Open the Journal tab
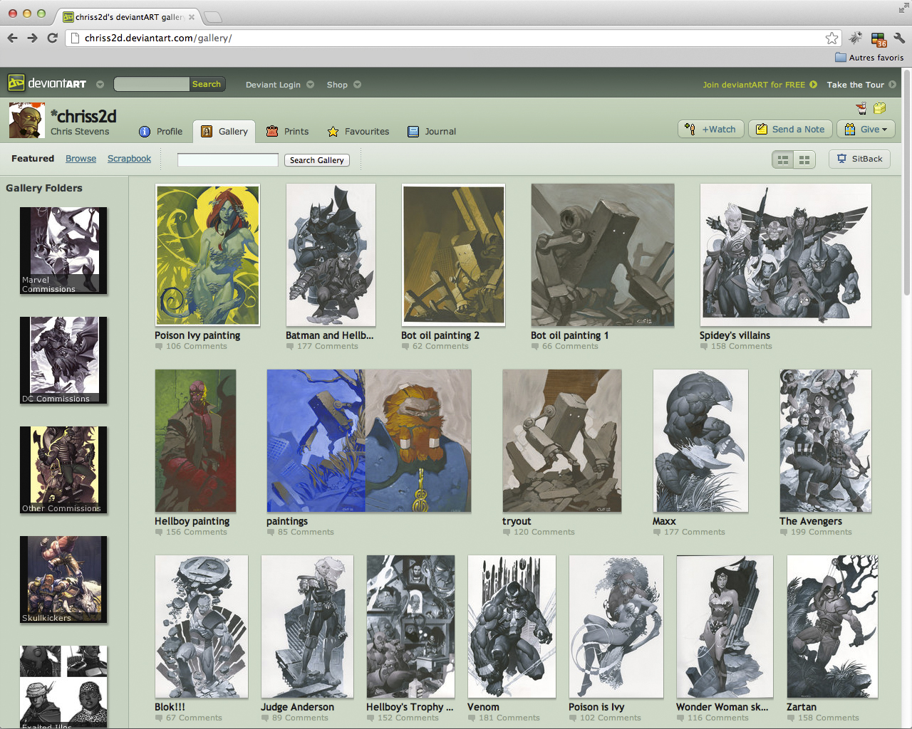 tap(432, 132)
